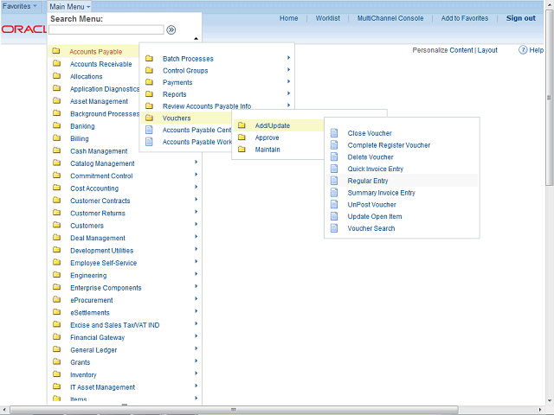The image size is (554, 415).
Task: Click the search go arrow button
Action: pos(171,29)
